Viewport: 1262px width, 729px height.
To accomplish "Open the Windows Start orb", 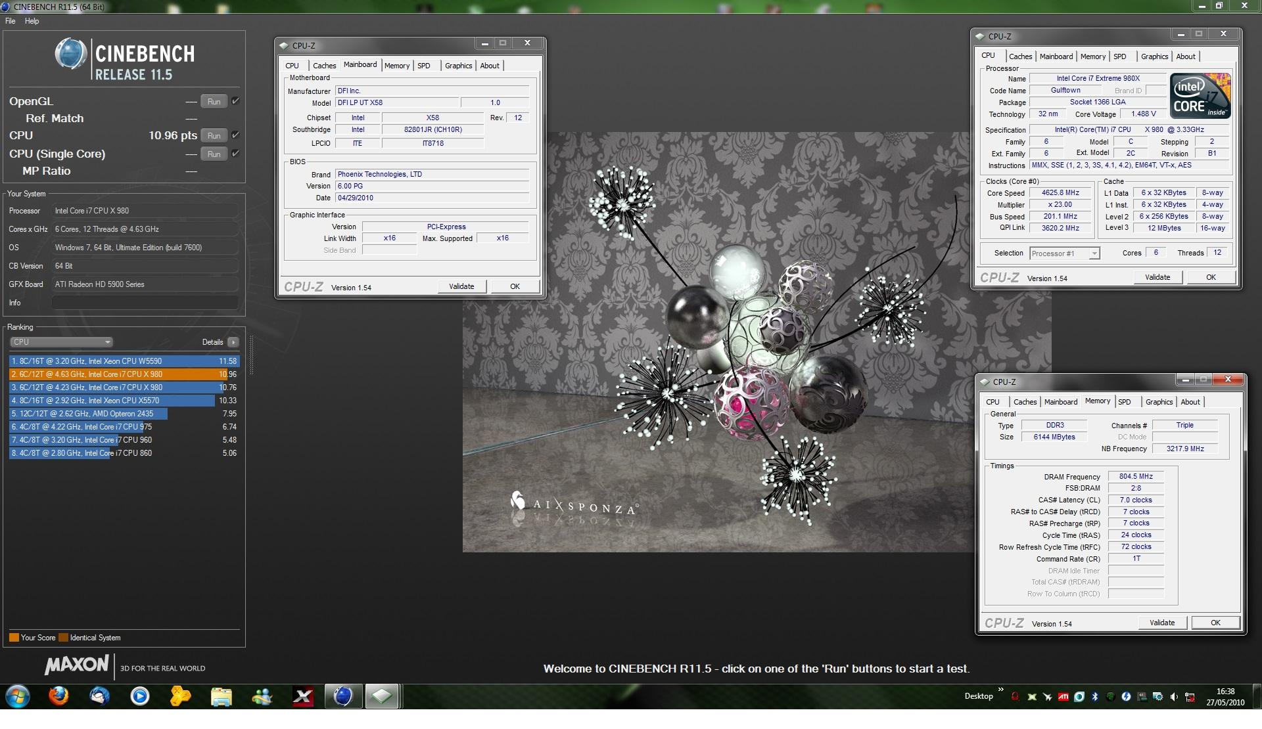I will point(17,696).
